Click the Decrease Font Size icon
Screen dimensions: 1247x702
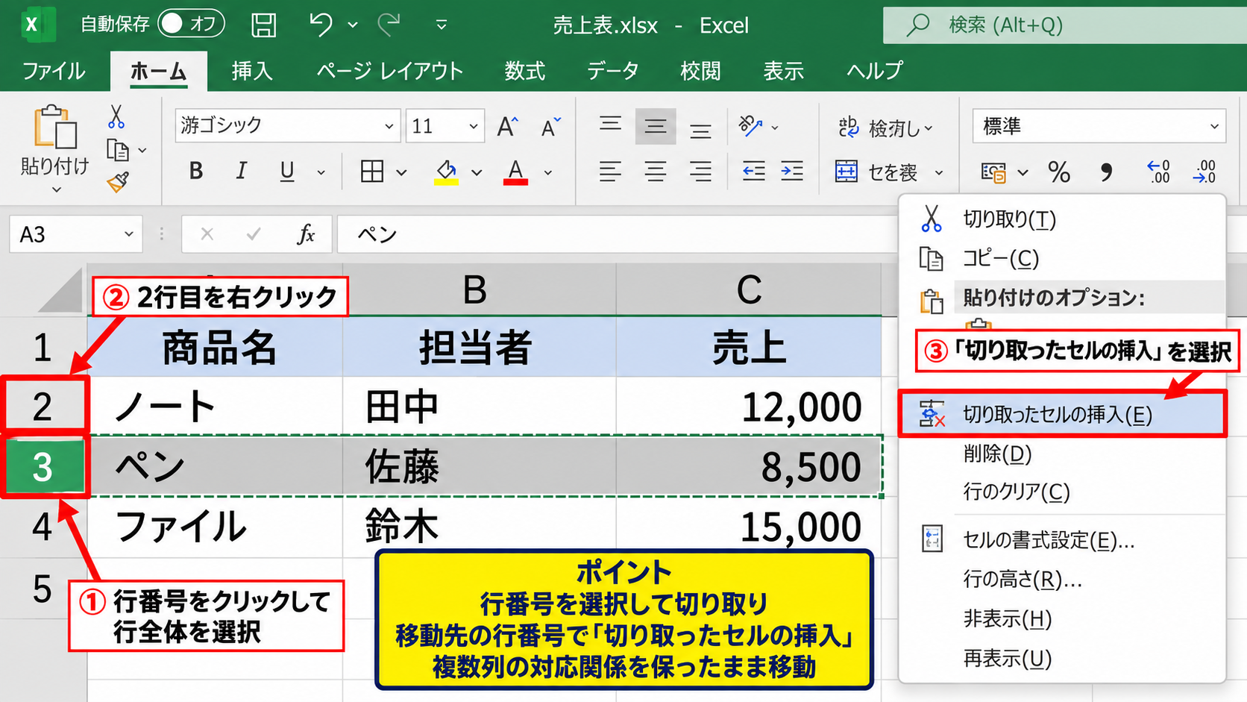pos(550,126)
